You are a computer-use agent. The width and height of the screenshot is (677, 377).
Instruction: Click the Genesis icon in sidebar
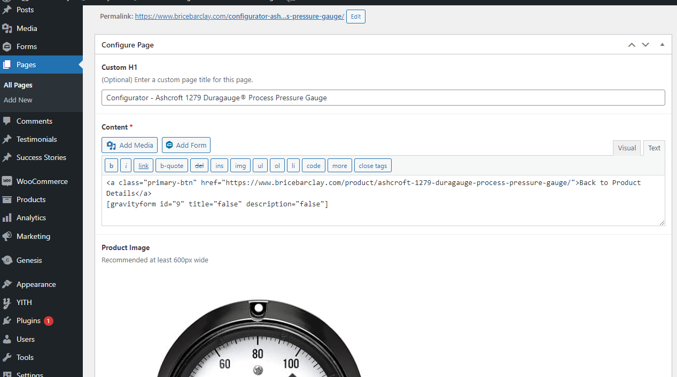pyautogui.click(x=7, y=260)
